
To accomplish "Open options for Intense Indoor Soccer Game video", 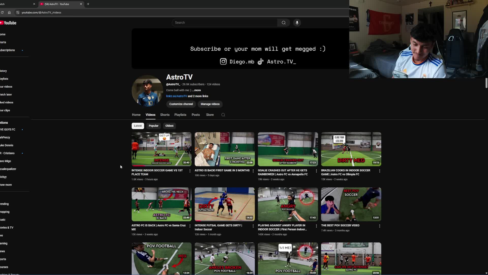I will pyautogui.click(x=190, y=171).
